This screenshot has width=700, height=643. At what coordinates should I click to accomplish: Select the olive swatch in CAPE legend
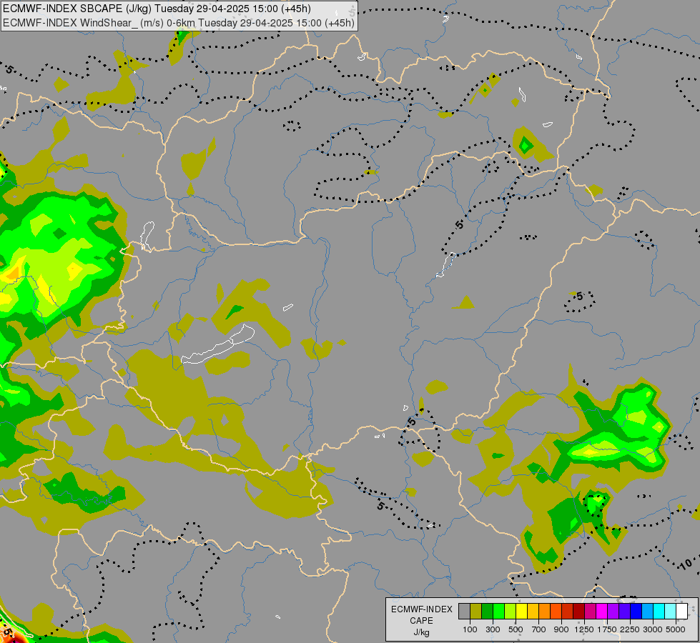pyautogui.click(x=476, y=611)
